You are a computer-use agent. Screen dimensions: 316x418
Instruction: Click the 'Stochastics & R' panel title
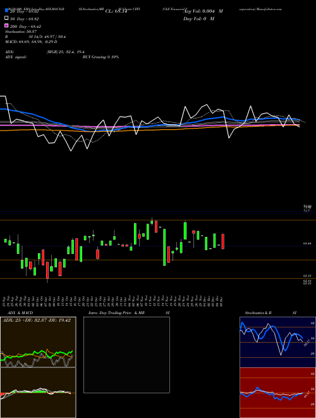point(258,313)
